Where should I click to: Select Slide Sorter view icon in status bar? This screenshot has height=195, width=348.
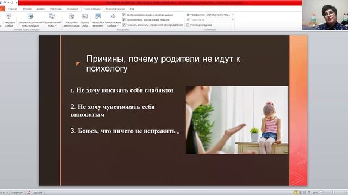click(300, 193)
